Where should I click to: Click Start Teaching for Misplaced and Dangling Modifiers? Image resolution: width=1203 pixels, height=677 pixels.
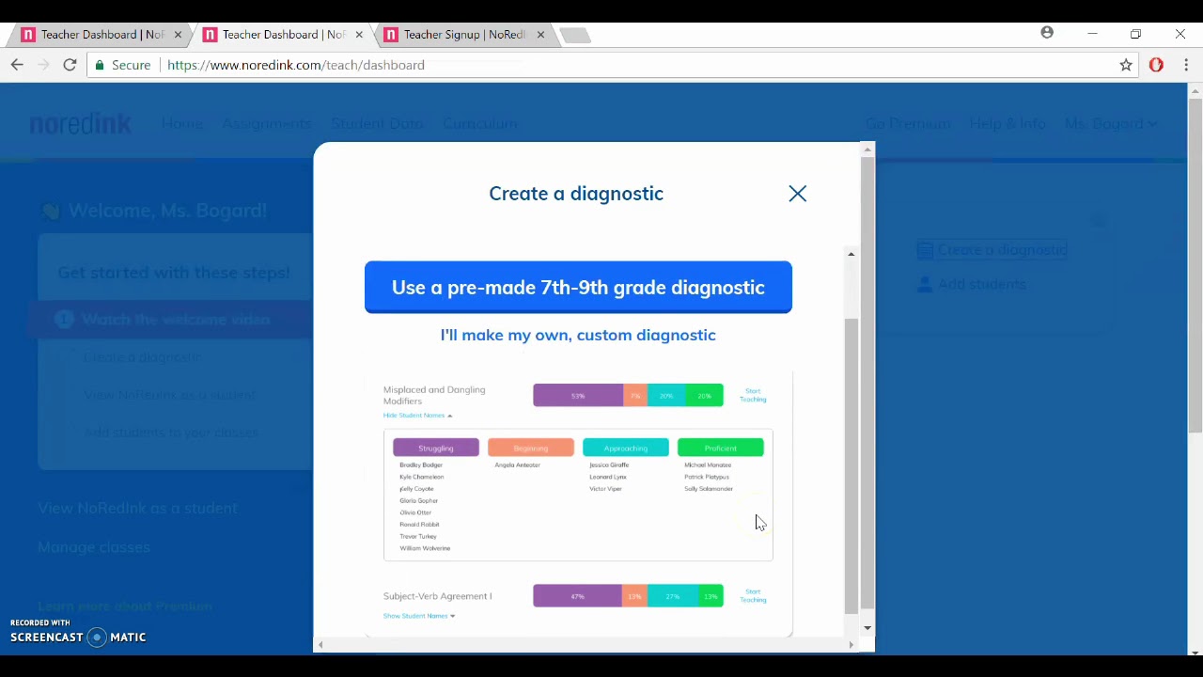(753, 395)
